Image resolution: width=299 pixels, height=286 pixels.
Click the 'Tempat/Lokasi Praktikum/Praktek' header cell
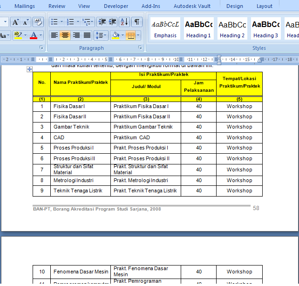pyautogui.click(x=239, y=84)
